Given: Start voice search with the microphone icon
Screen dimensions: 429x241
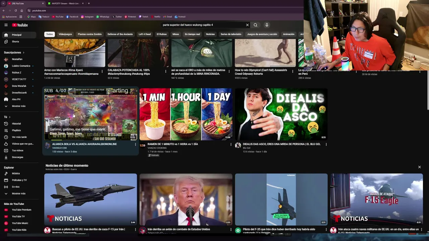Looking at the screenshot, I should click(x=267, y=25).
